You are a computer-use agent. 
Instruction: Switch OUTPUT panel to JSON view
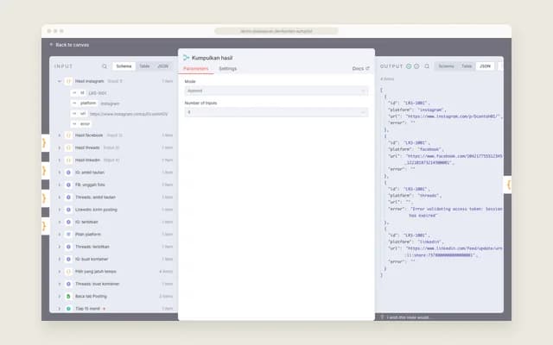point(485,66)
